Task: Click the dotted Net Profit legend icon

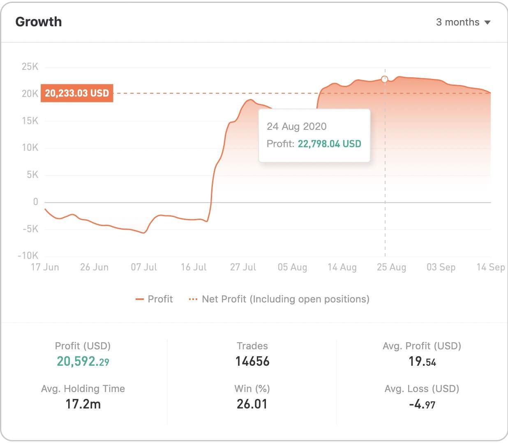Action: (193, 299)
